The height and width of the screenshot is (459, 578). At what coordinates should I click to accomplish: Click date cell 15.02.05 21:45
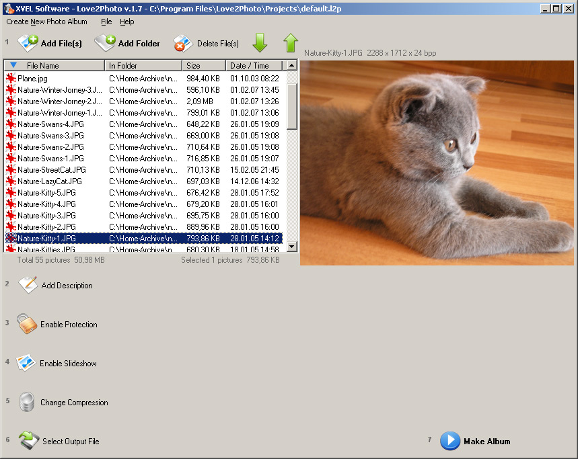tap(255, 169)
